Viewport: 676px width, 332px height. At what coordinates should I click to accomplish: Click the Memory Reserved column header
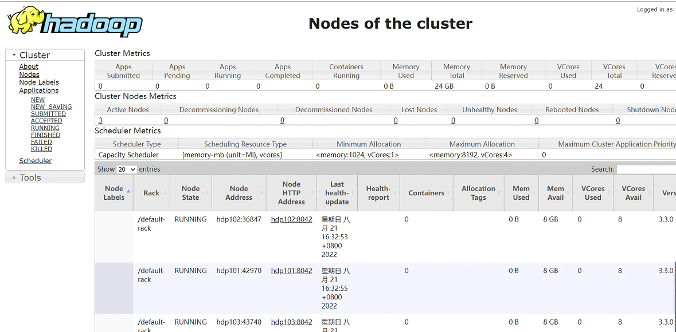[x=513, y=71]
